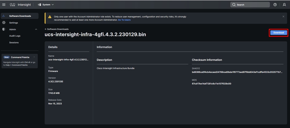
Task: Click the Description section heading
Action: click(x=104, y=60)
